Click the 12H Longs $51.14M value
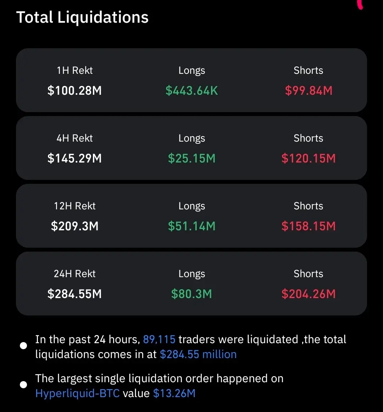Image resolution: width=383 pixels, height=412 pixels. [x=191, y=226]
